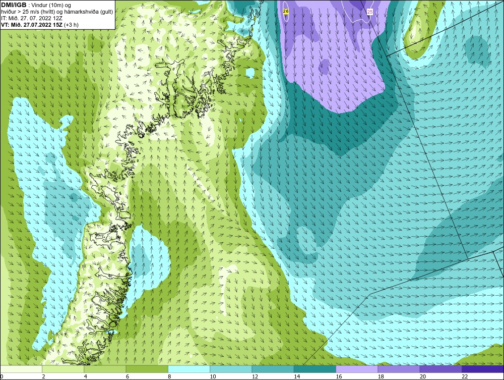Select the medium green 4–6 legend swatch
The height and width of the screenshot is (380, 504).
105,369
